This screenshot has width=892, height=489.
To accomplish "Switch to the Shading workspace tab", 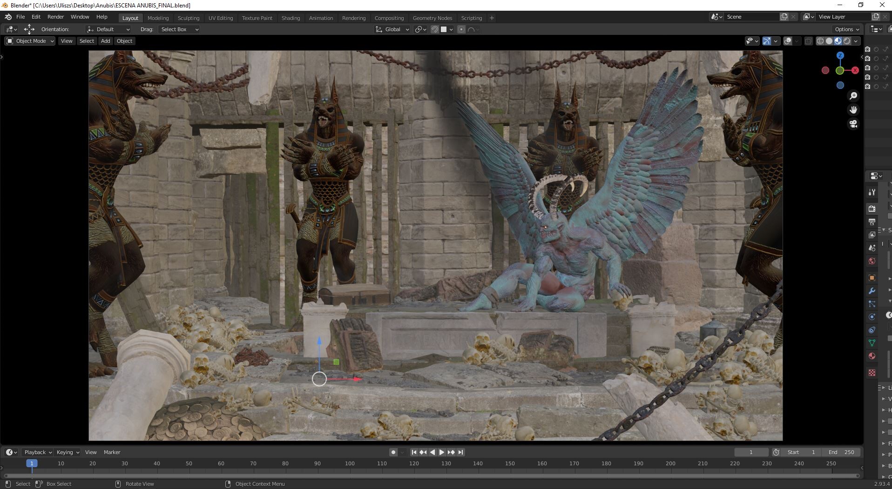I will pos(291,18).
